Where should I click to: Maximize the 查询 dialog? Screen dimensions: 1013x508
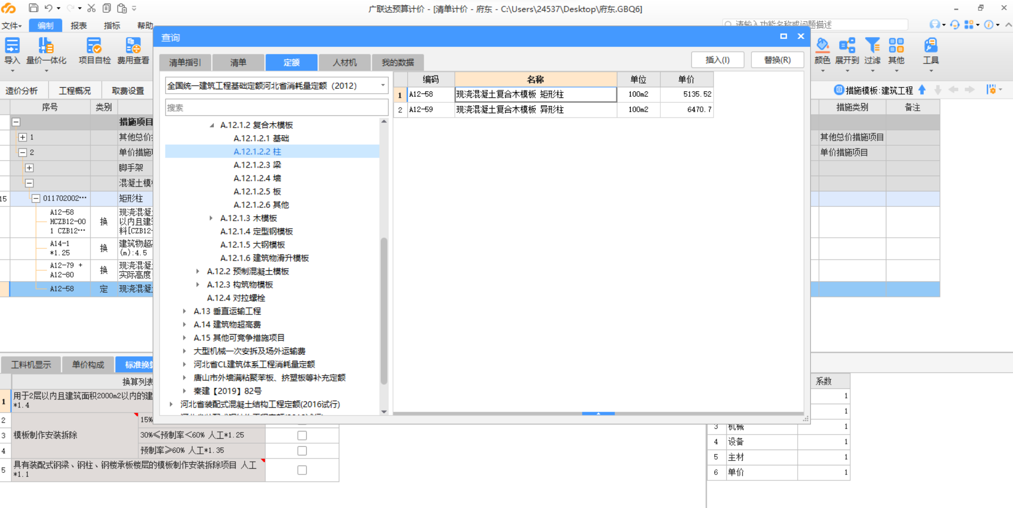[x=783, y=36]
